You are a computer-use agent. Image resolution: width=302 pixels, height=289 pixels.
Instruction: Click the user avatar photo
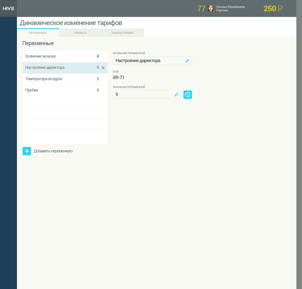[210, 8]
